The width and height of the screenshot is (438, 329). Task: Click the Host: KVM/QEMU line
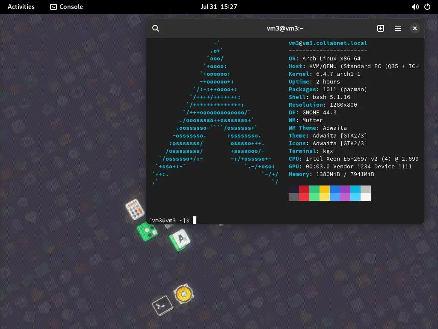(x=354, y=66)
